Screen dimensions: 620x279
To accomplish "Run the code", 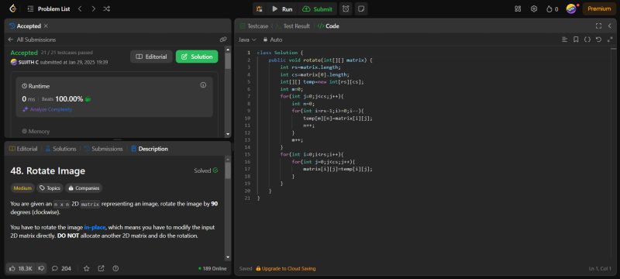I will pyautogui.click(x=282, y=9).
